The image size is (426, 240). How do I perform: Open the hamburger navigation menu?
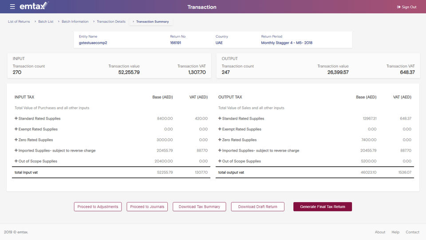coord(12,7)
